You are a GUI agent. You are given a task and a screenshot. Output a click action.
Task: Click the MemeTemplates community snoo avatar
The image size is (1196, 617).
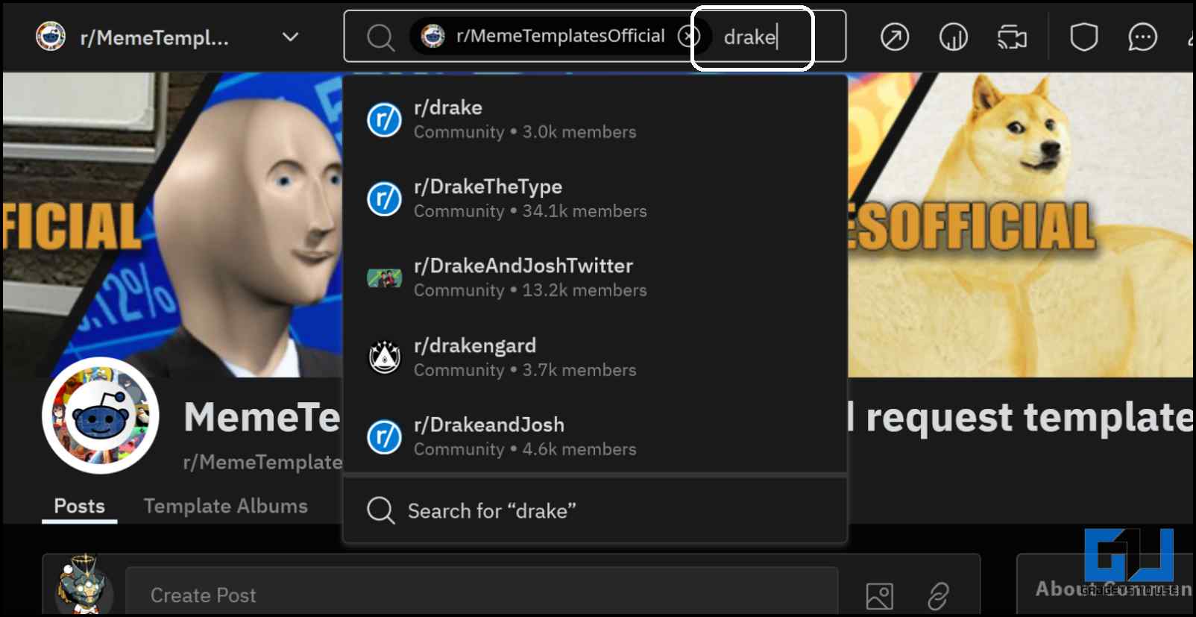(x=101, y=416)
